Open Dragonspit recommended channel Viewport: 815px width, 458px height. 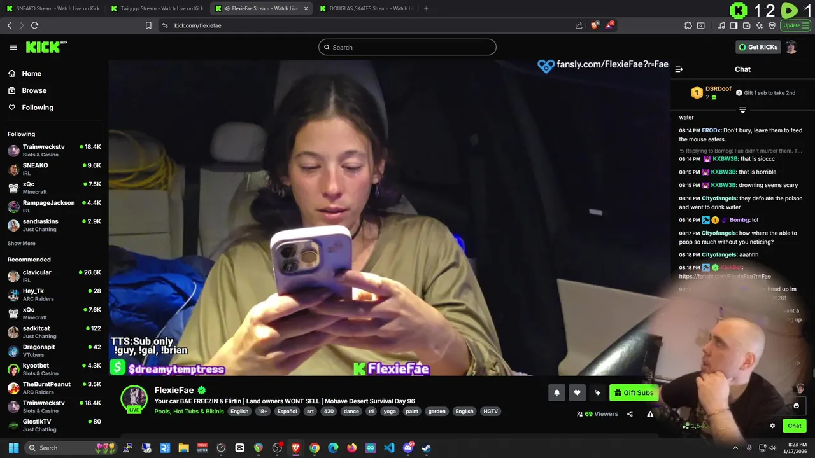pos(54,350)
